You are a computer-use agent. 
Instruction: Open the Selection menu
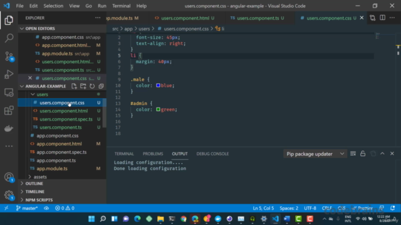tap(53, 6)
